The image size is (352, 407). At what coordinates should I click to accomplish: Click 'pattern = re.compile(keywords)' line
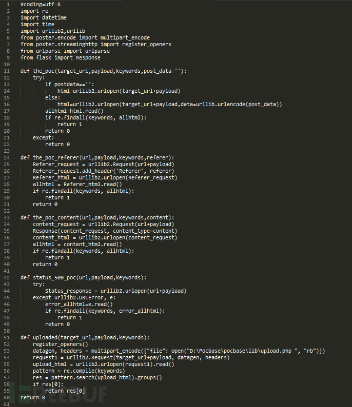[x=79, y=371]
